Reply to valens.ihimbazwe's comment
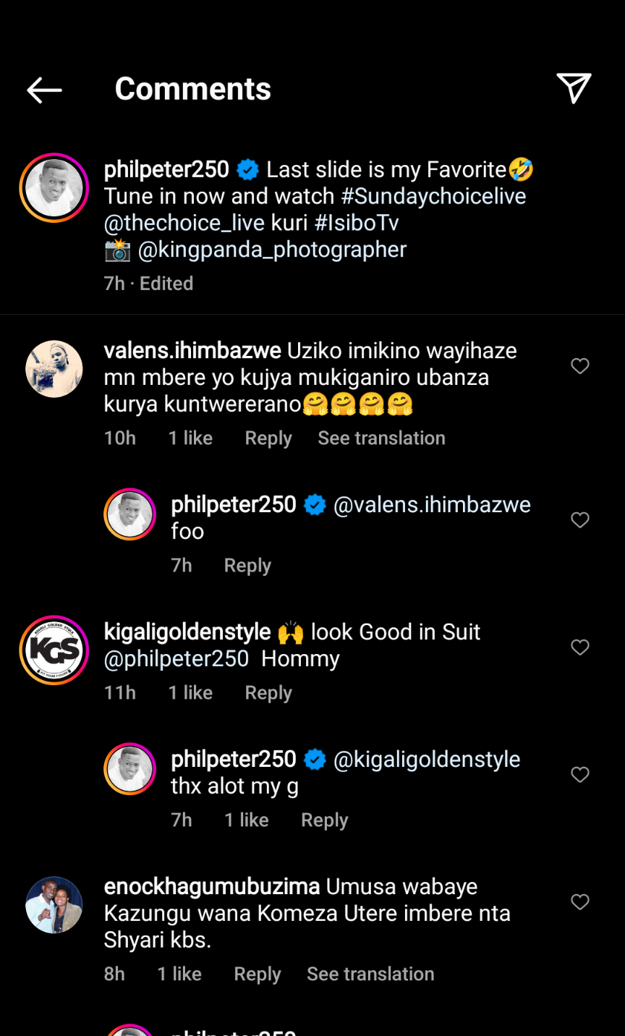 tap(268, 438)
